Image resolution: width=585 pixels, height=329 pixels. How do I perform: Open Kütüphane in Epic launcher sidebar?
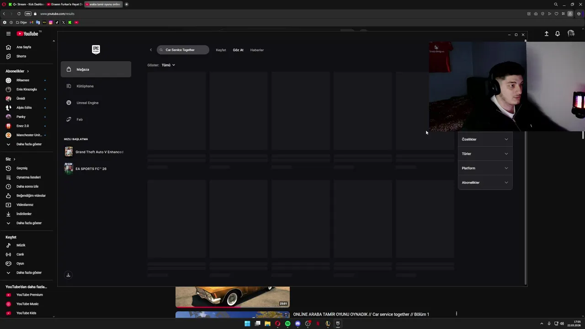[x=96, y=86]
